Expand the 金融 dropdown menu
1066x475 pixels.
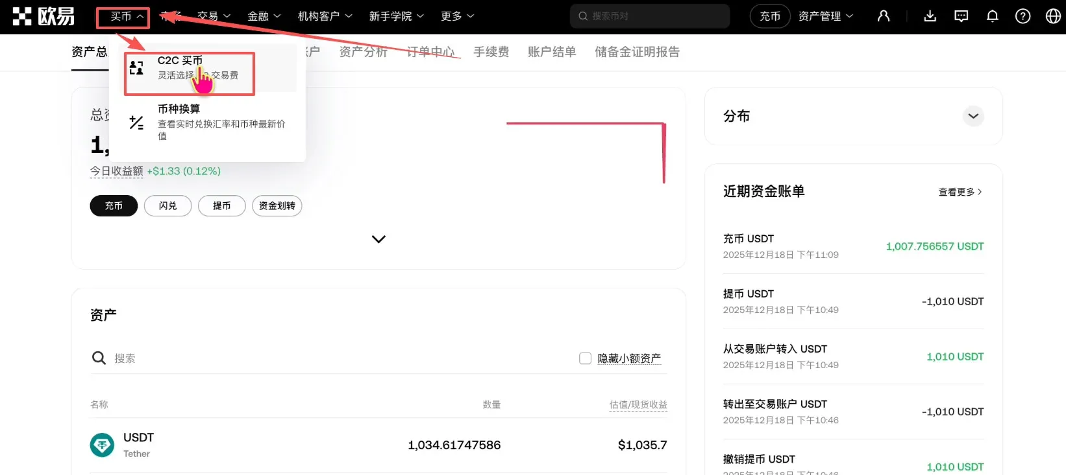point(264,16)
